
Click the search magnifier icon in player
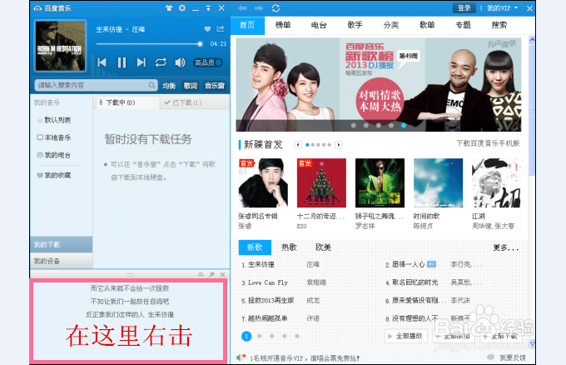coord(152,85)
